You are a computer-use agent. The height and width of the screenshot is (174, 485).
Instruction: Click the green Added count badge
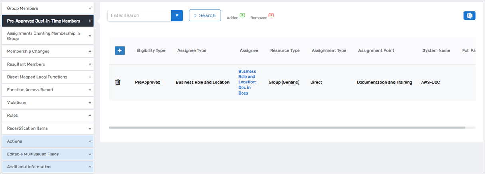pyautogui.click(x=242, y=15)
